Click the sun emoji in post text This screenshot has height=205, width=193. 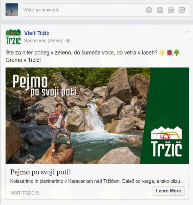pos(163,53)
